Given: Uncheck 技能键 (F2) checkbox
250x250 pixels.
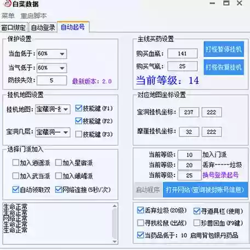Looking at the screenshot, I should coord(78,121).
